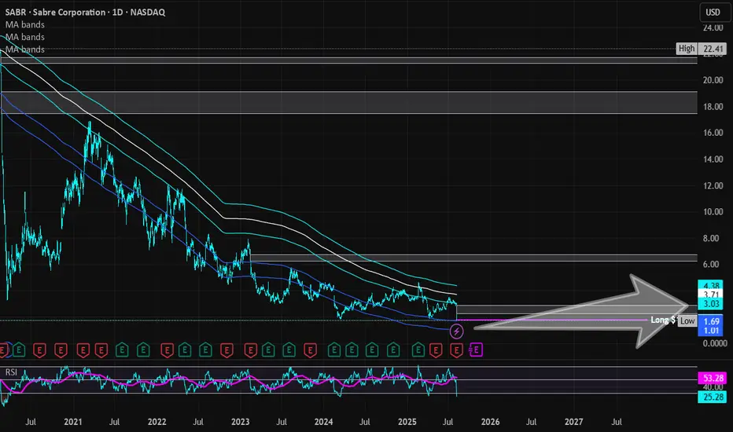Click the 2024 label on time axis
This screenshot has height=432, width=733.
click(323, 422)
